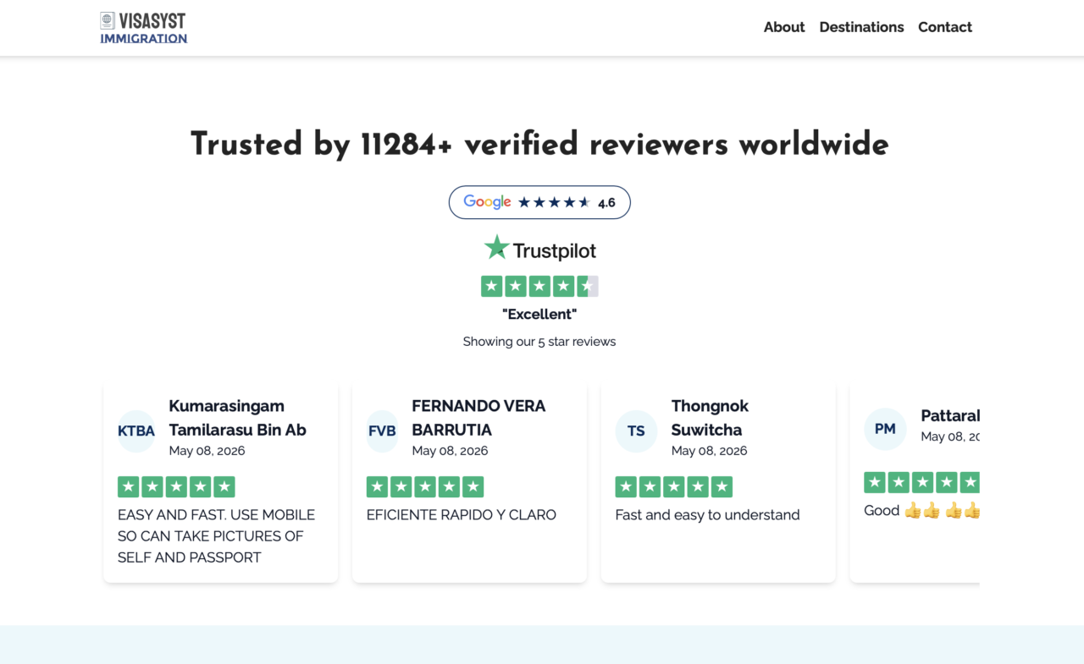The width and height of the screenshot is (1084, 664).
Task: Click the TS avatar circle
Action: point(636,431)
